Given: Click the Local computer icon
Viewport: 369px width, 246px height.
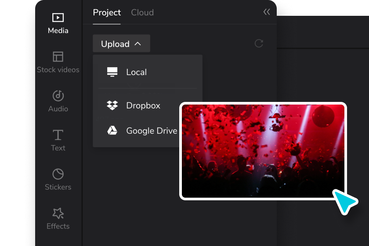Looking at the screenshot, I should (112, 72).
